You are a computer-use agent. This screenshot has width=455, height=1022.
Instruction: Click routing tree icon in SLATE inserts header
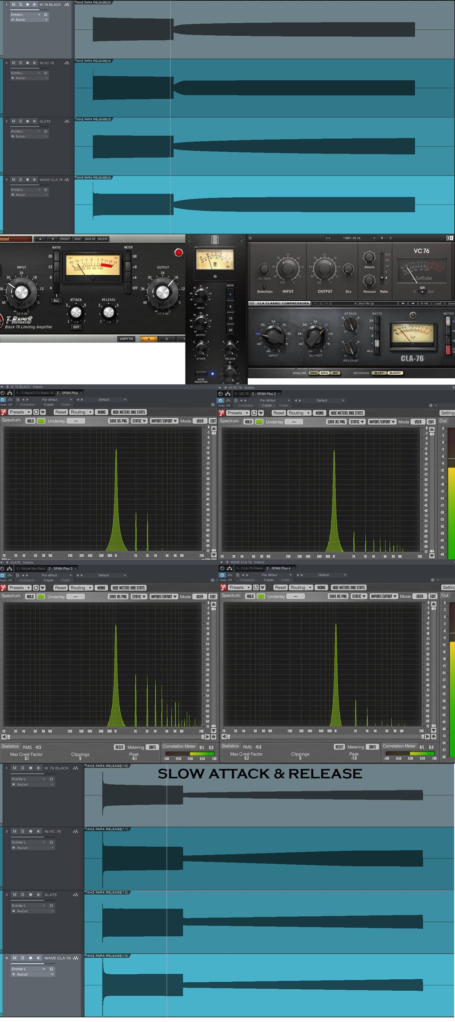pos(10,569)
